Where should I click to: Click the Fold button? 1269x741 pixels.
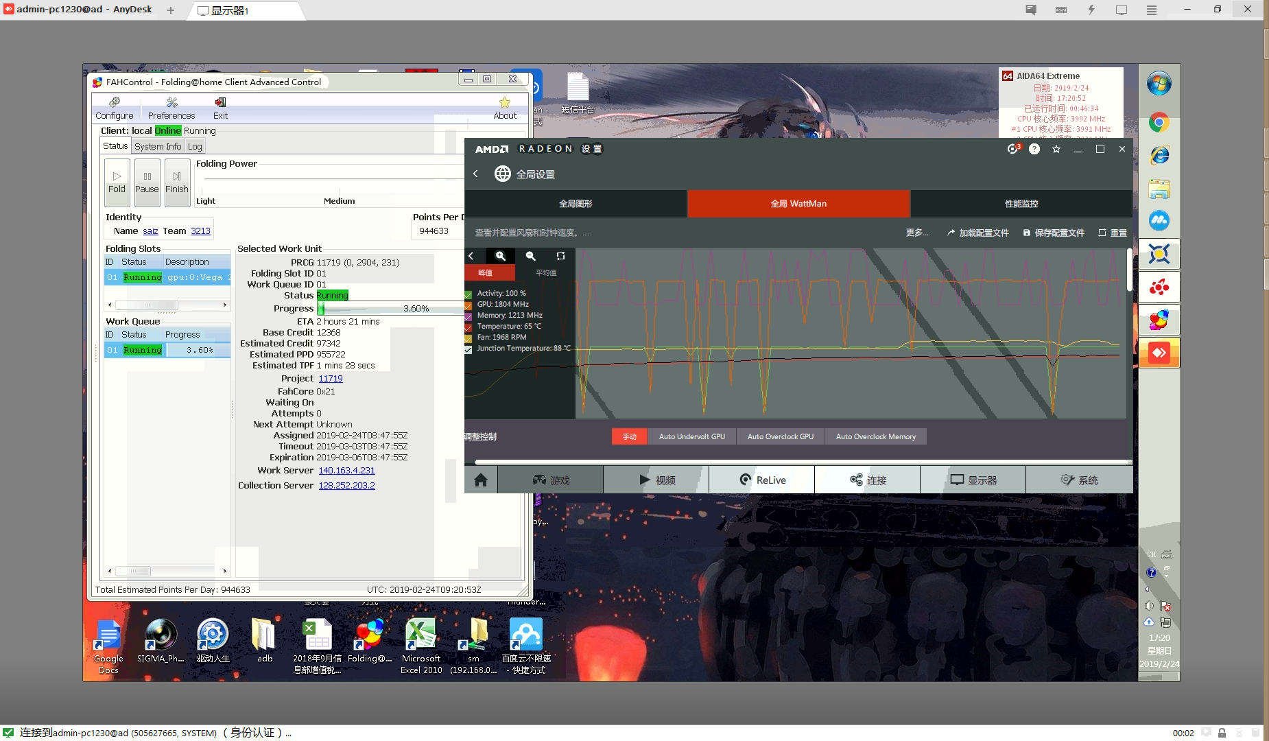click(x=117, y=183)
